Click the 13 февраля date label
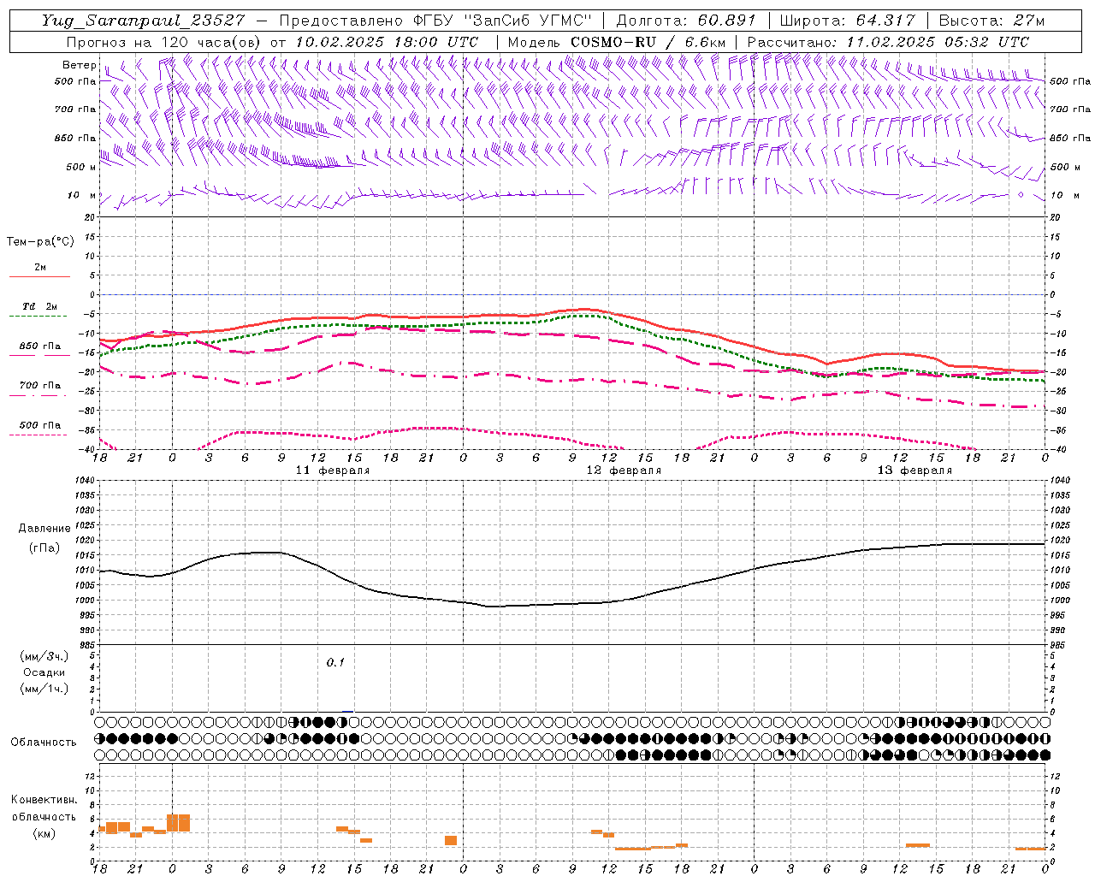Viewport: 1095px width, 876px height. 914,471
